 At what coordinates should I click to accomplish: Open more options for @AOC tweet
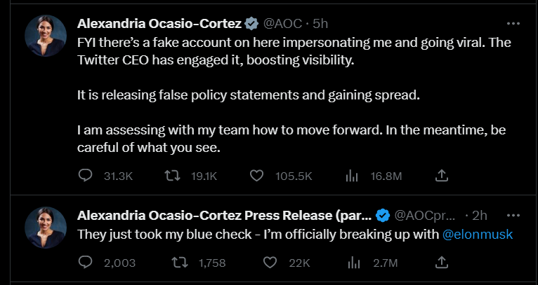513,24
